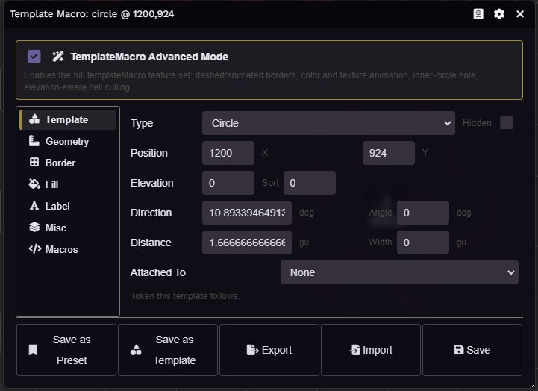
Task: Click the floppy disk Save icon
Action: tap(459, 350)
